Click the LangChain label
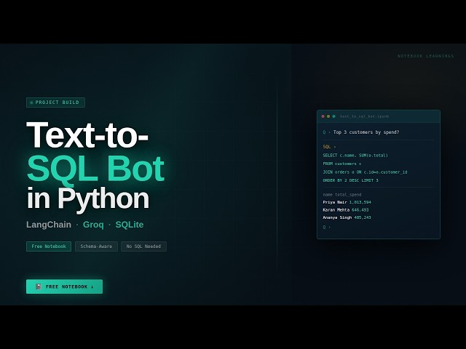Screen dimensions: 466x349 point(49,225)
